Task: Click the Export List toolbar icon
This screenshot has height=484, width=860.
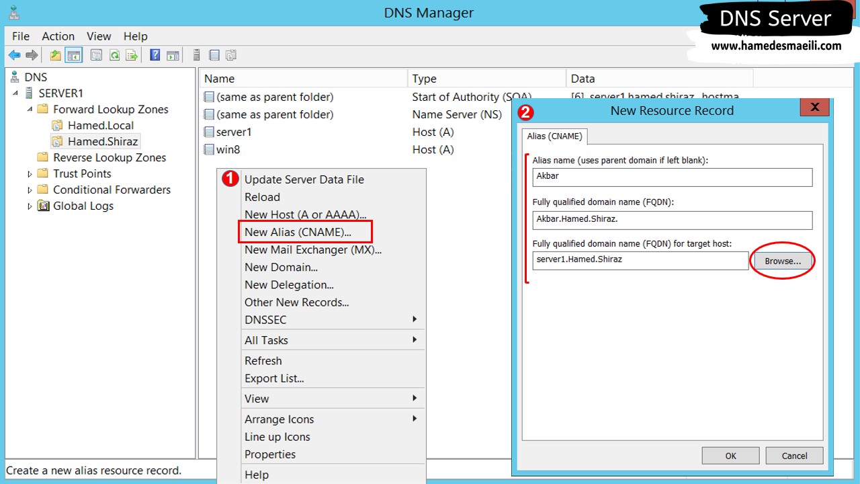Action: [x=132, y=55]
